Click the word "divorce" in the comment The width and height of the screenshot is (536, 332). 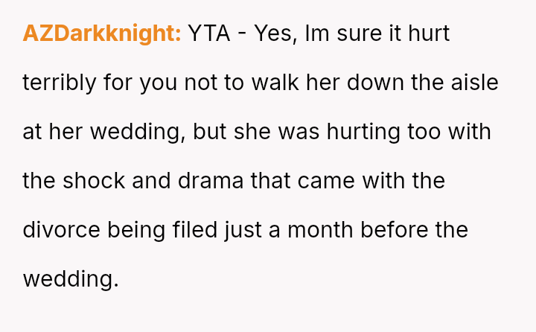pos(62,230)
